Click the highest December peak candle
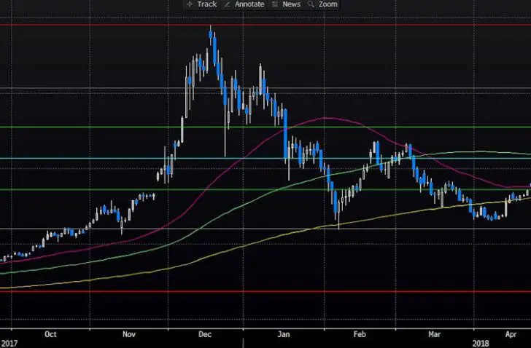 pyautogui.click(x=211, y=35)
